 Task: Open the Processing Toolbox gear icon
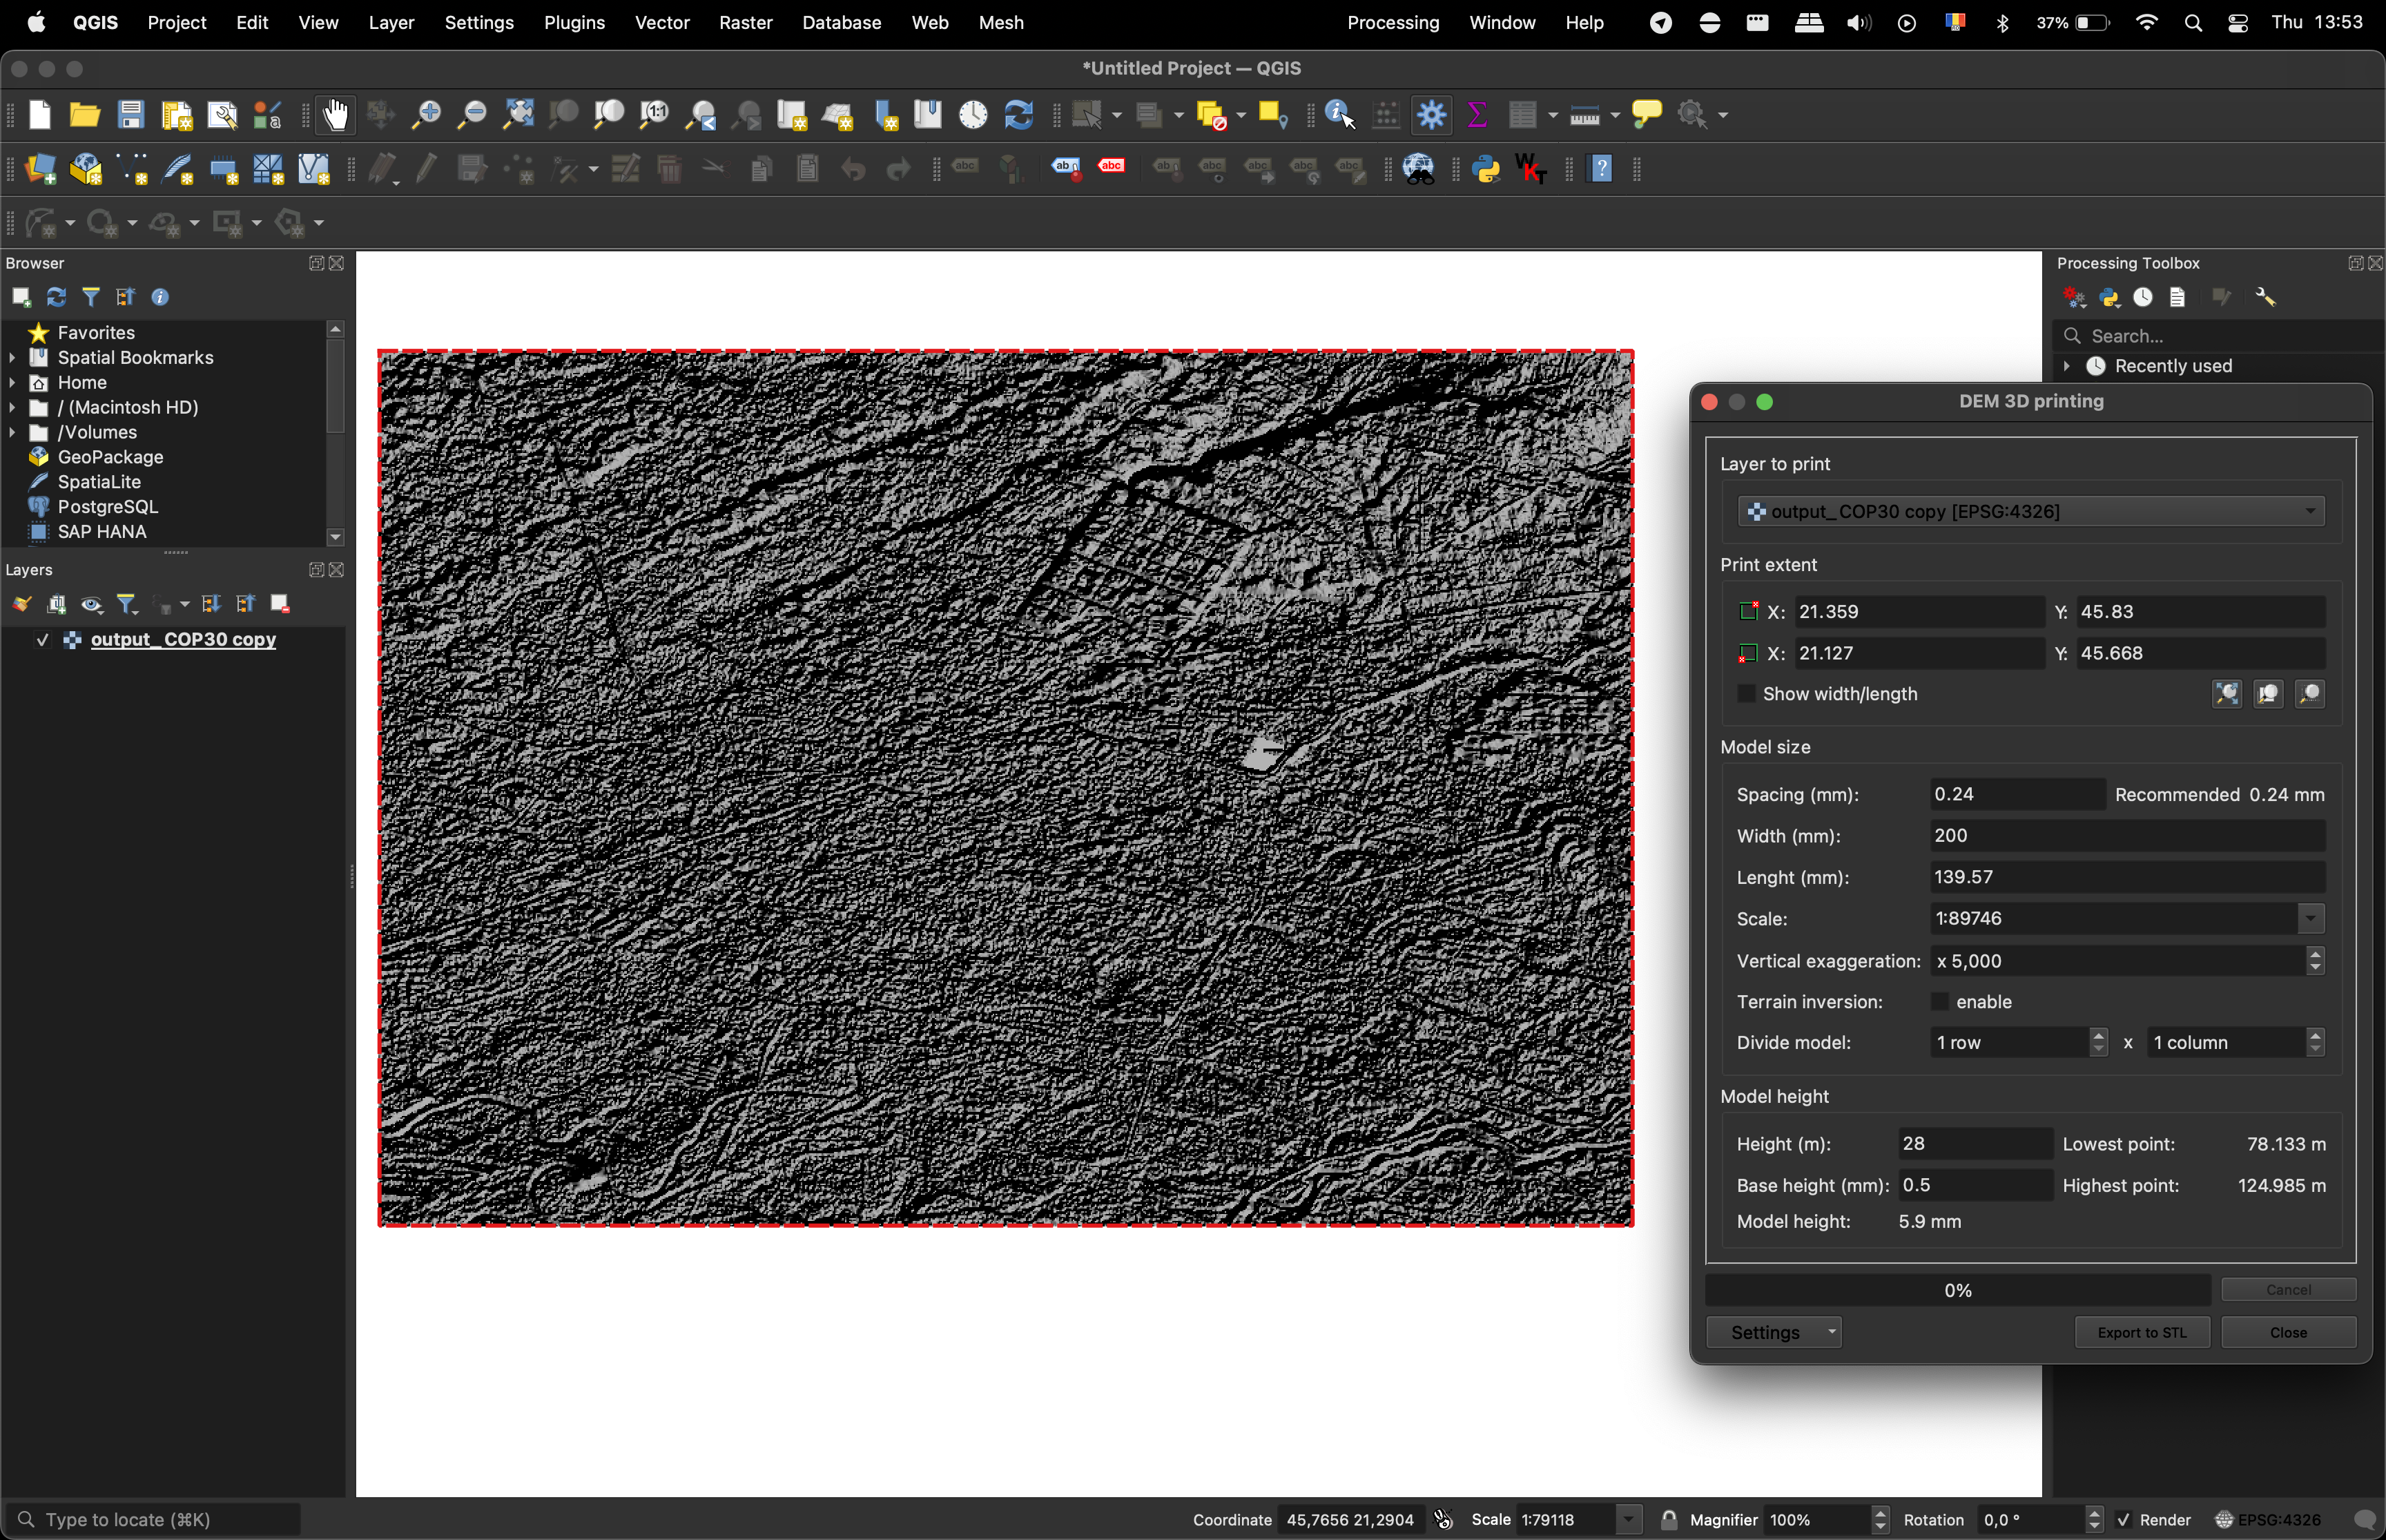click(1431, 115)
